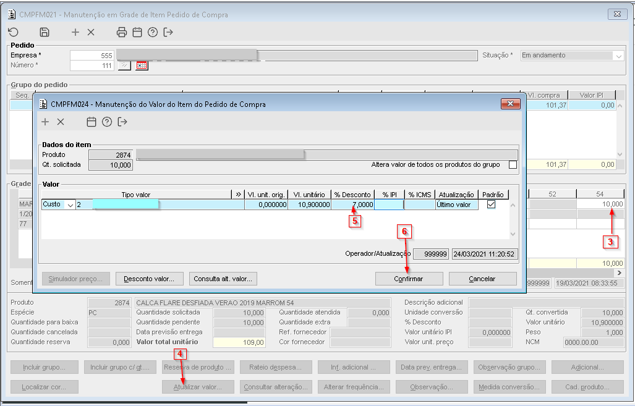Click the Cancelar button

tap(482, 279)
